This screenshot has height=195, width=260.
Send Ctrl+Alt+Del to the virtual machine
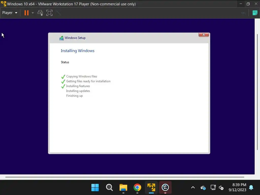click(x=40, y=13)
